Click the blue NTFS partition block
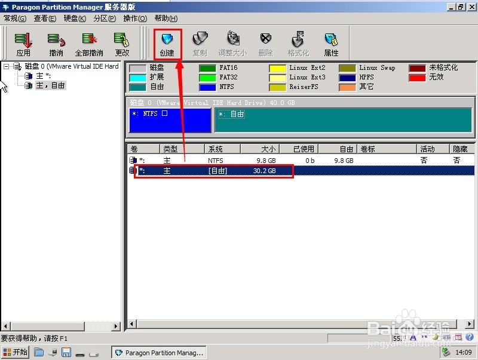The image size is (478, 360). [170, 120]
